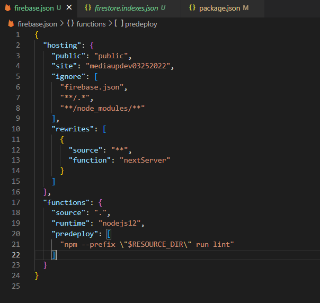
Task: Click the blue closing bracket on line 15
Action: click(54, 181)
